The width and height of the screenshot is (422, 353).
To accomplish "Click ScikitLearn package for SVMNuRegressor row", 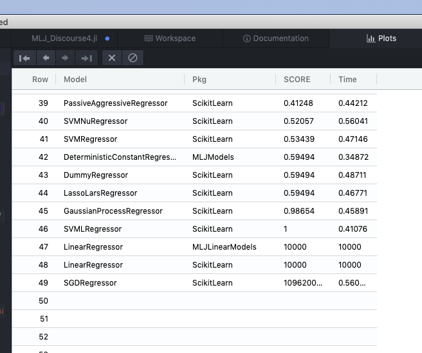I will pyautogui.click(x=212, y=121).
